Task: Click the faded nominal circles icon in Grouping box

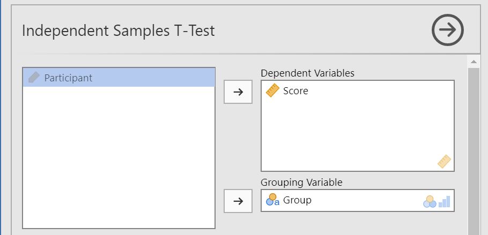Action: click(430, 201)
